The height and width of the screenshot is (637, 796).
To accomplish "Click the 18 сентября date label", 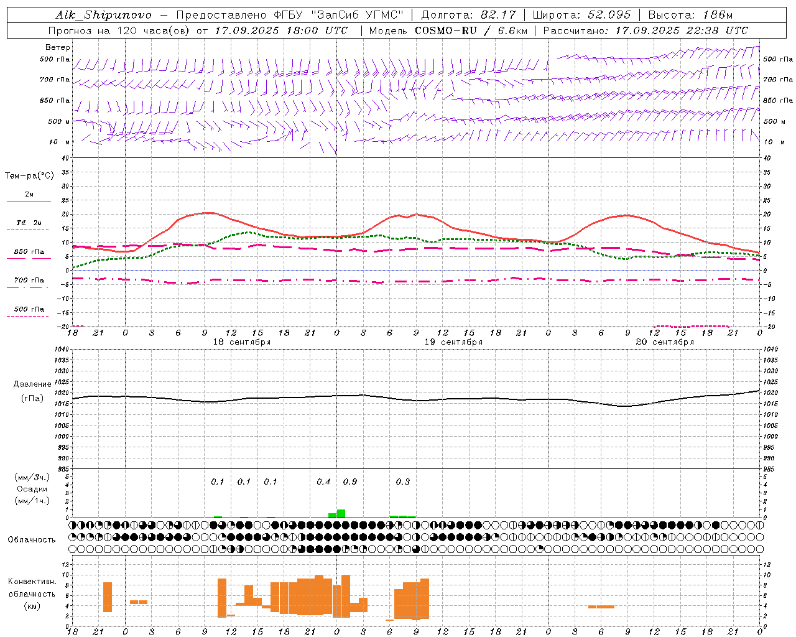I will click(x=241, y=342).
